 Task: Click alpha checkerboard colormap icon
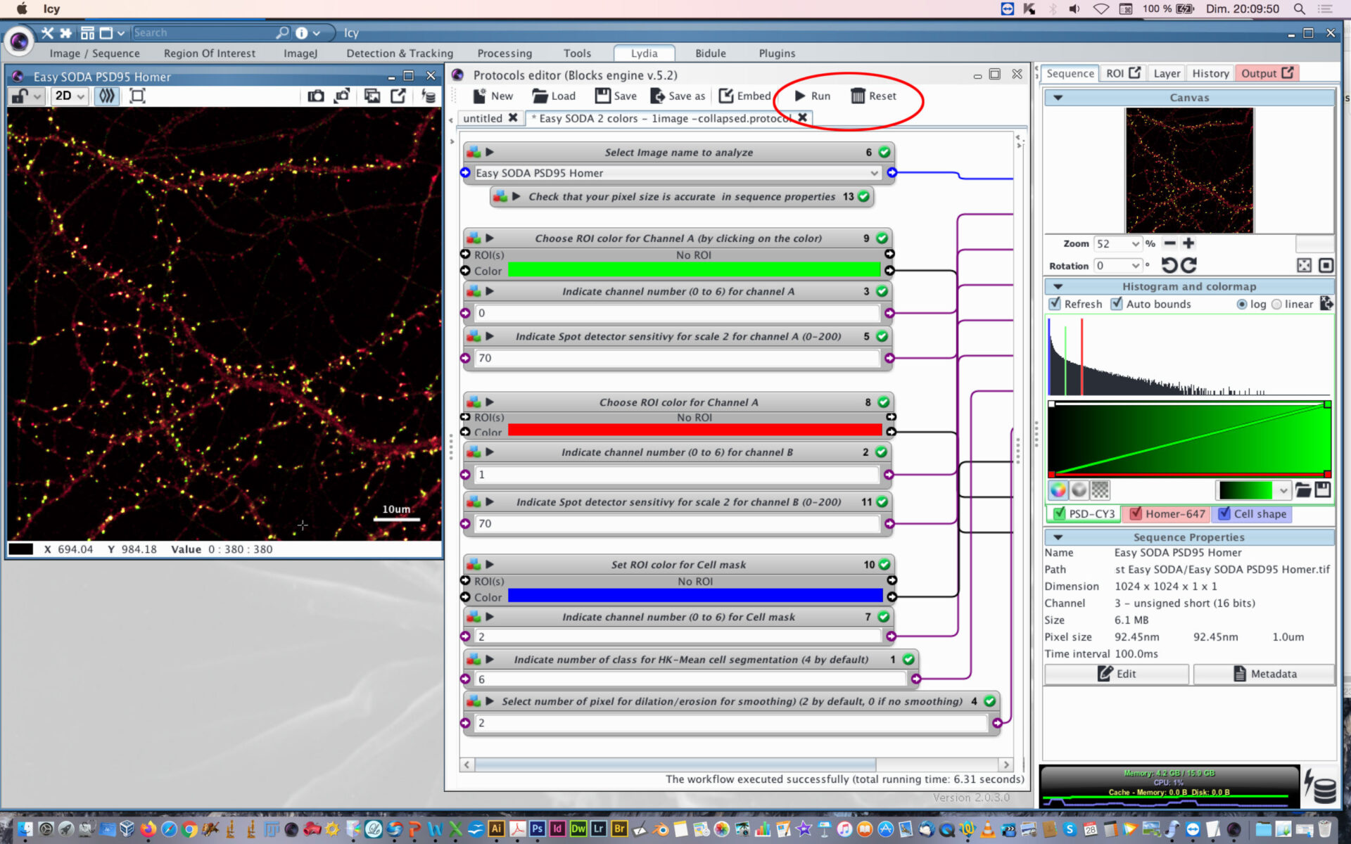[x=1101, y=490]
